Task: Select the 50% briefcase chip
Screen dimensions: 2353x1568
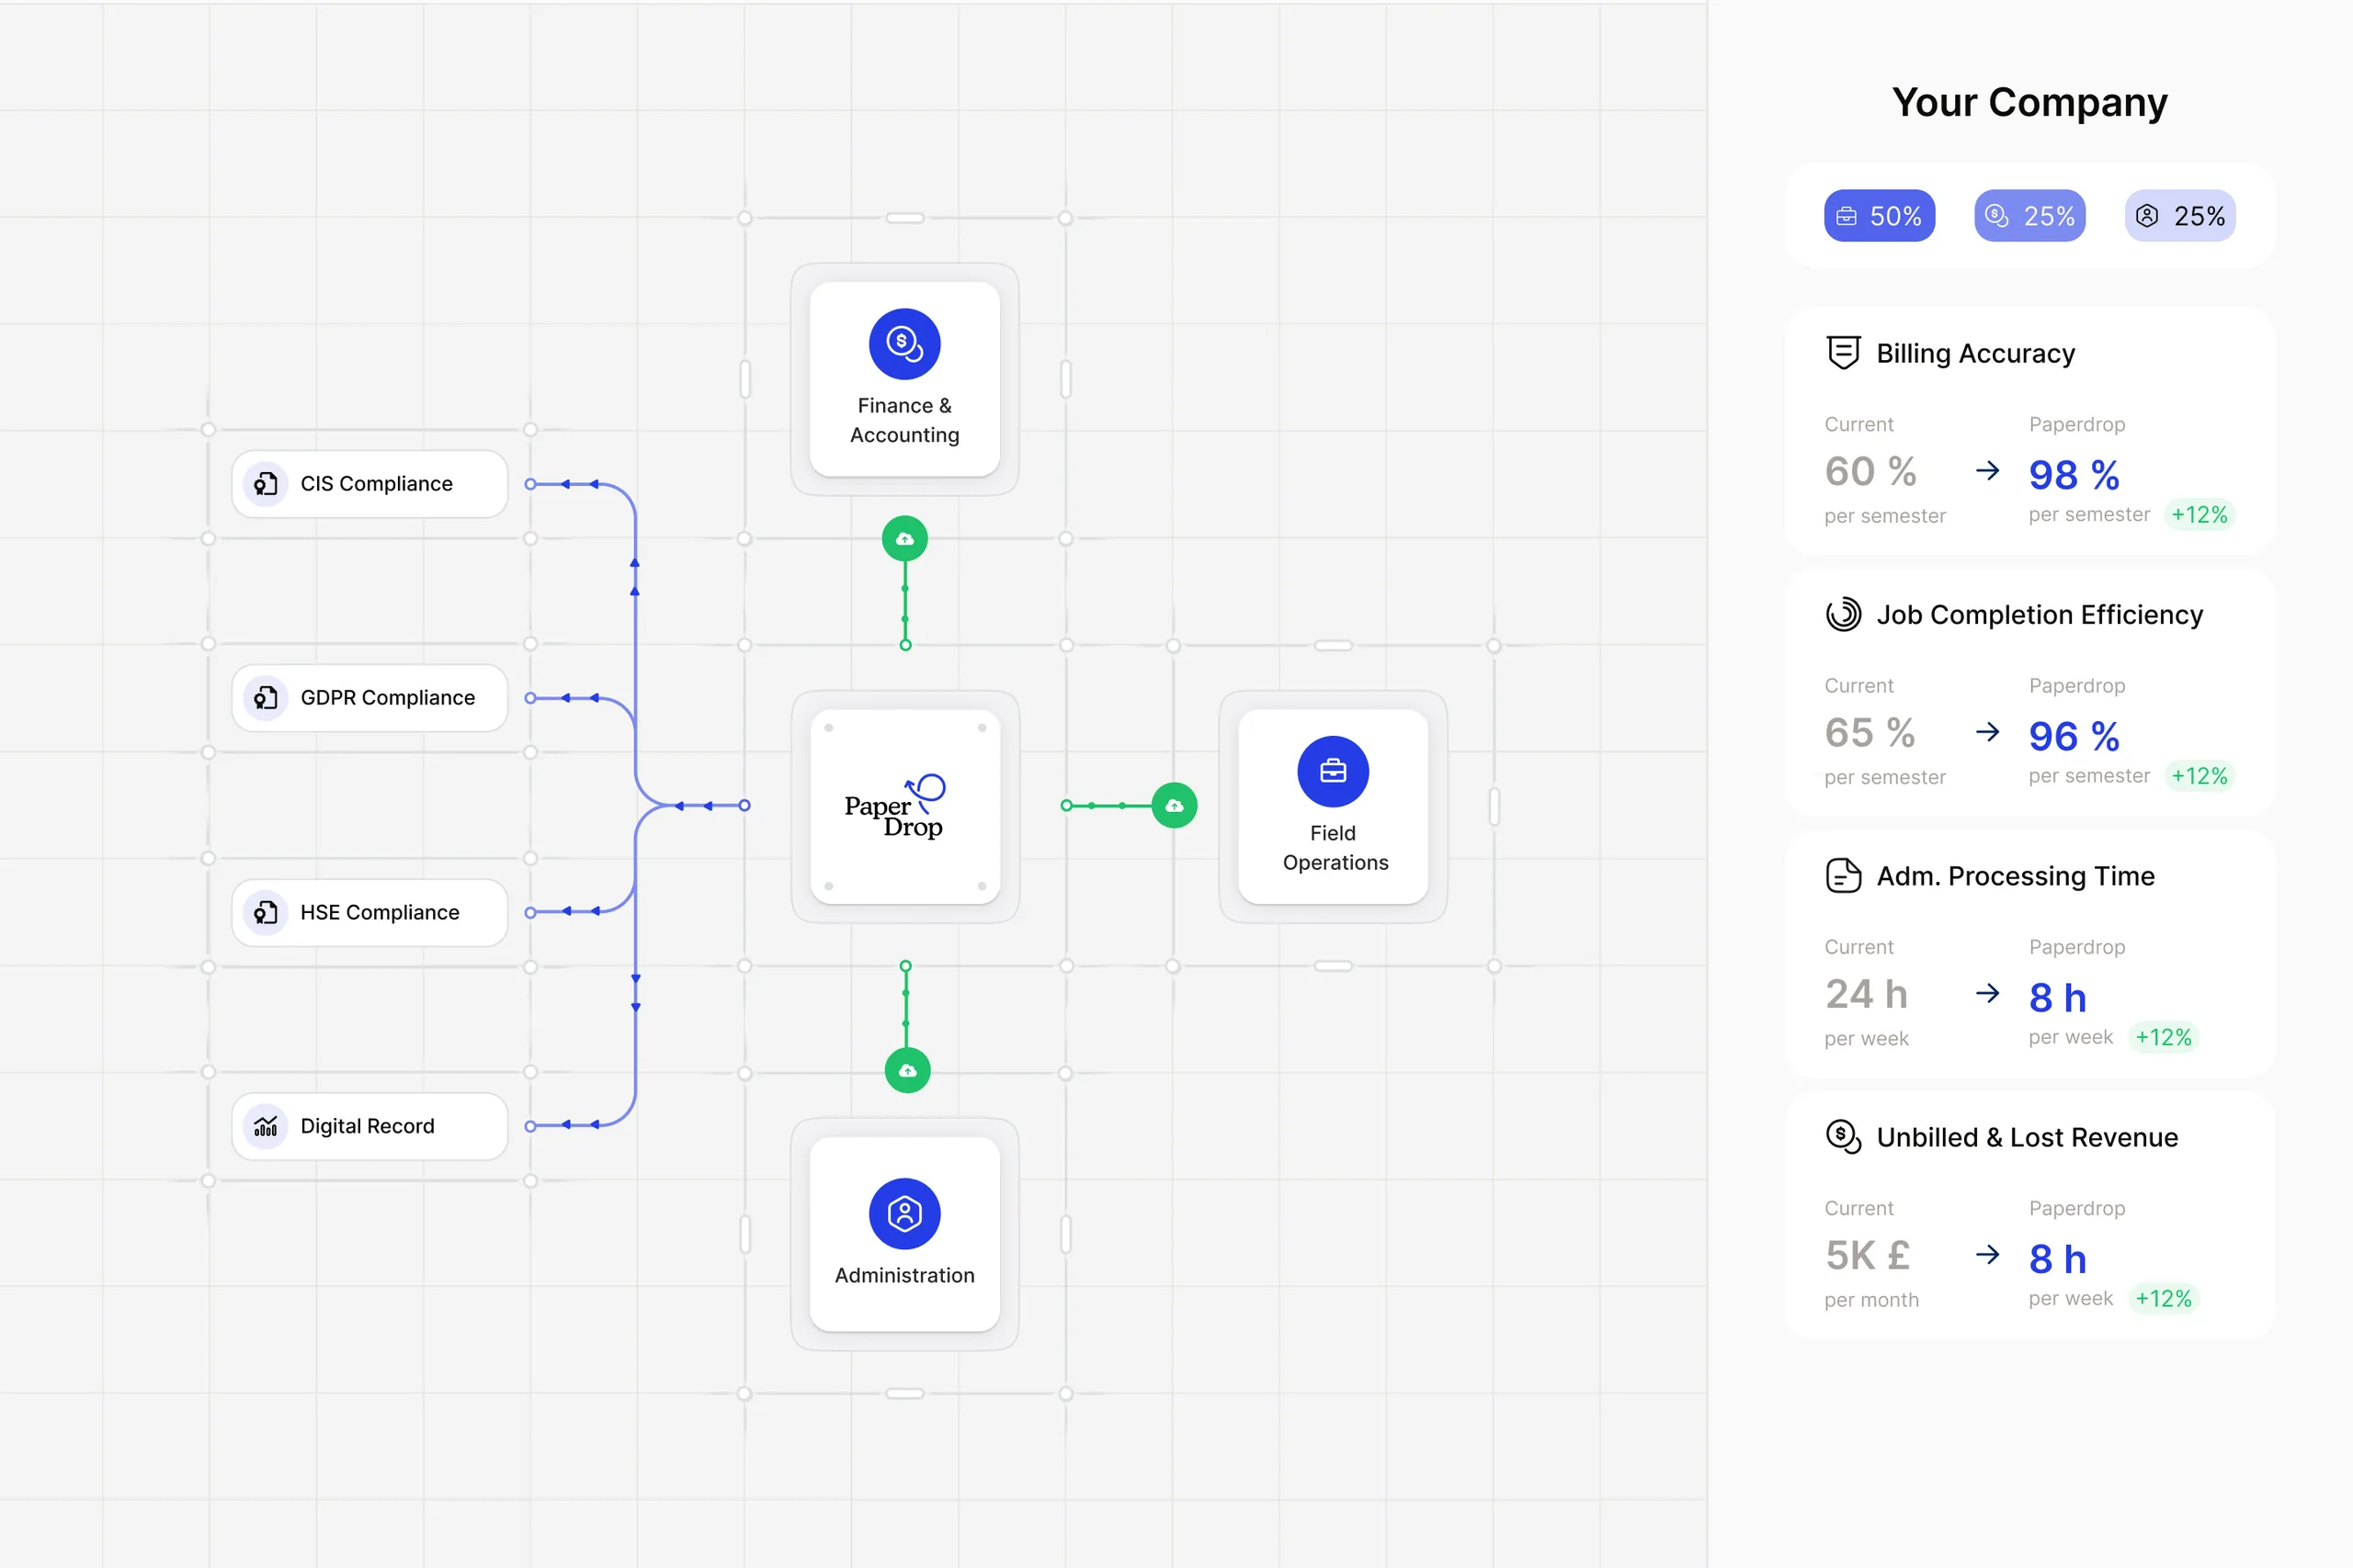Action: (1879, 215)
